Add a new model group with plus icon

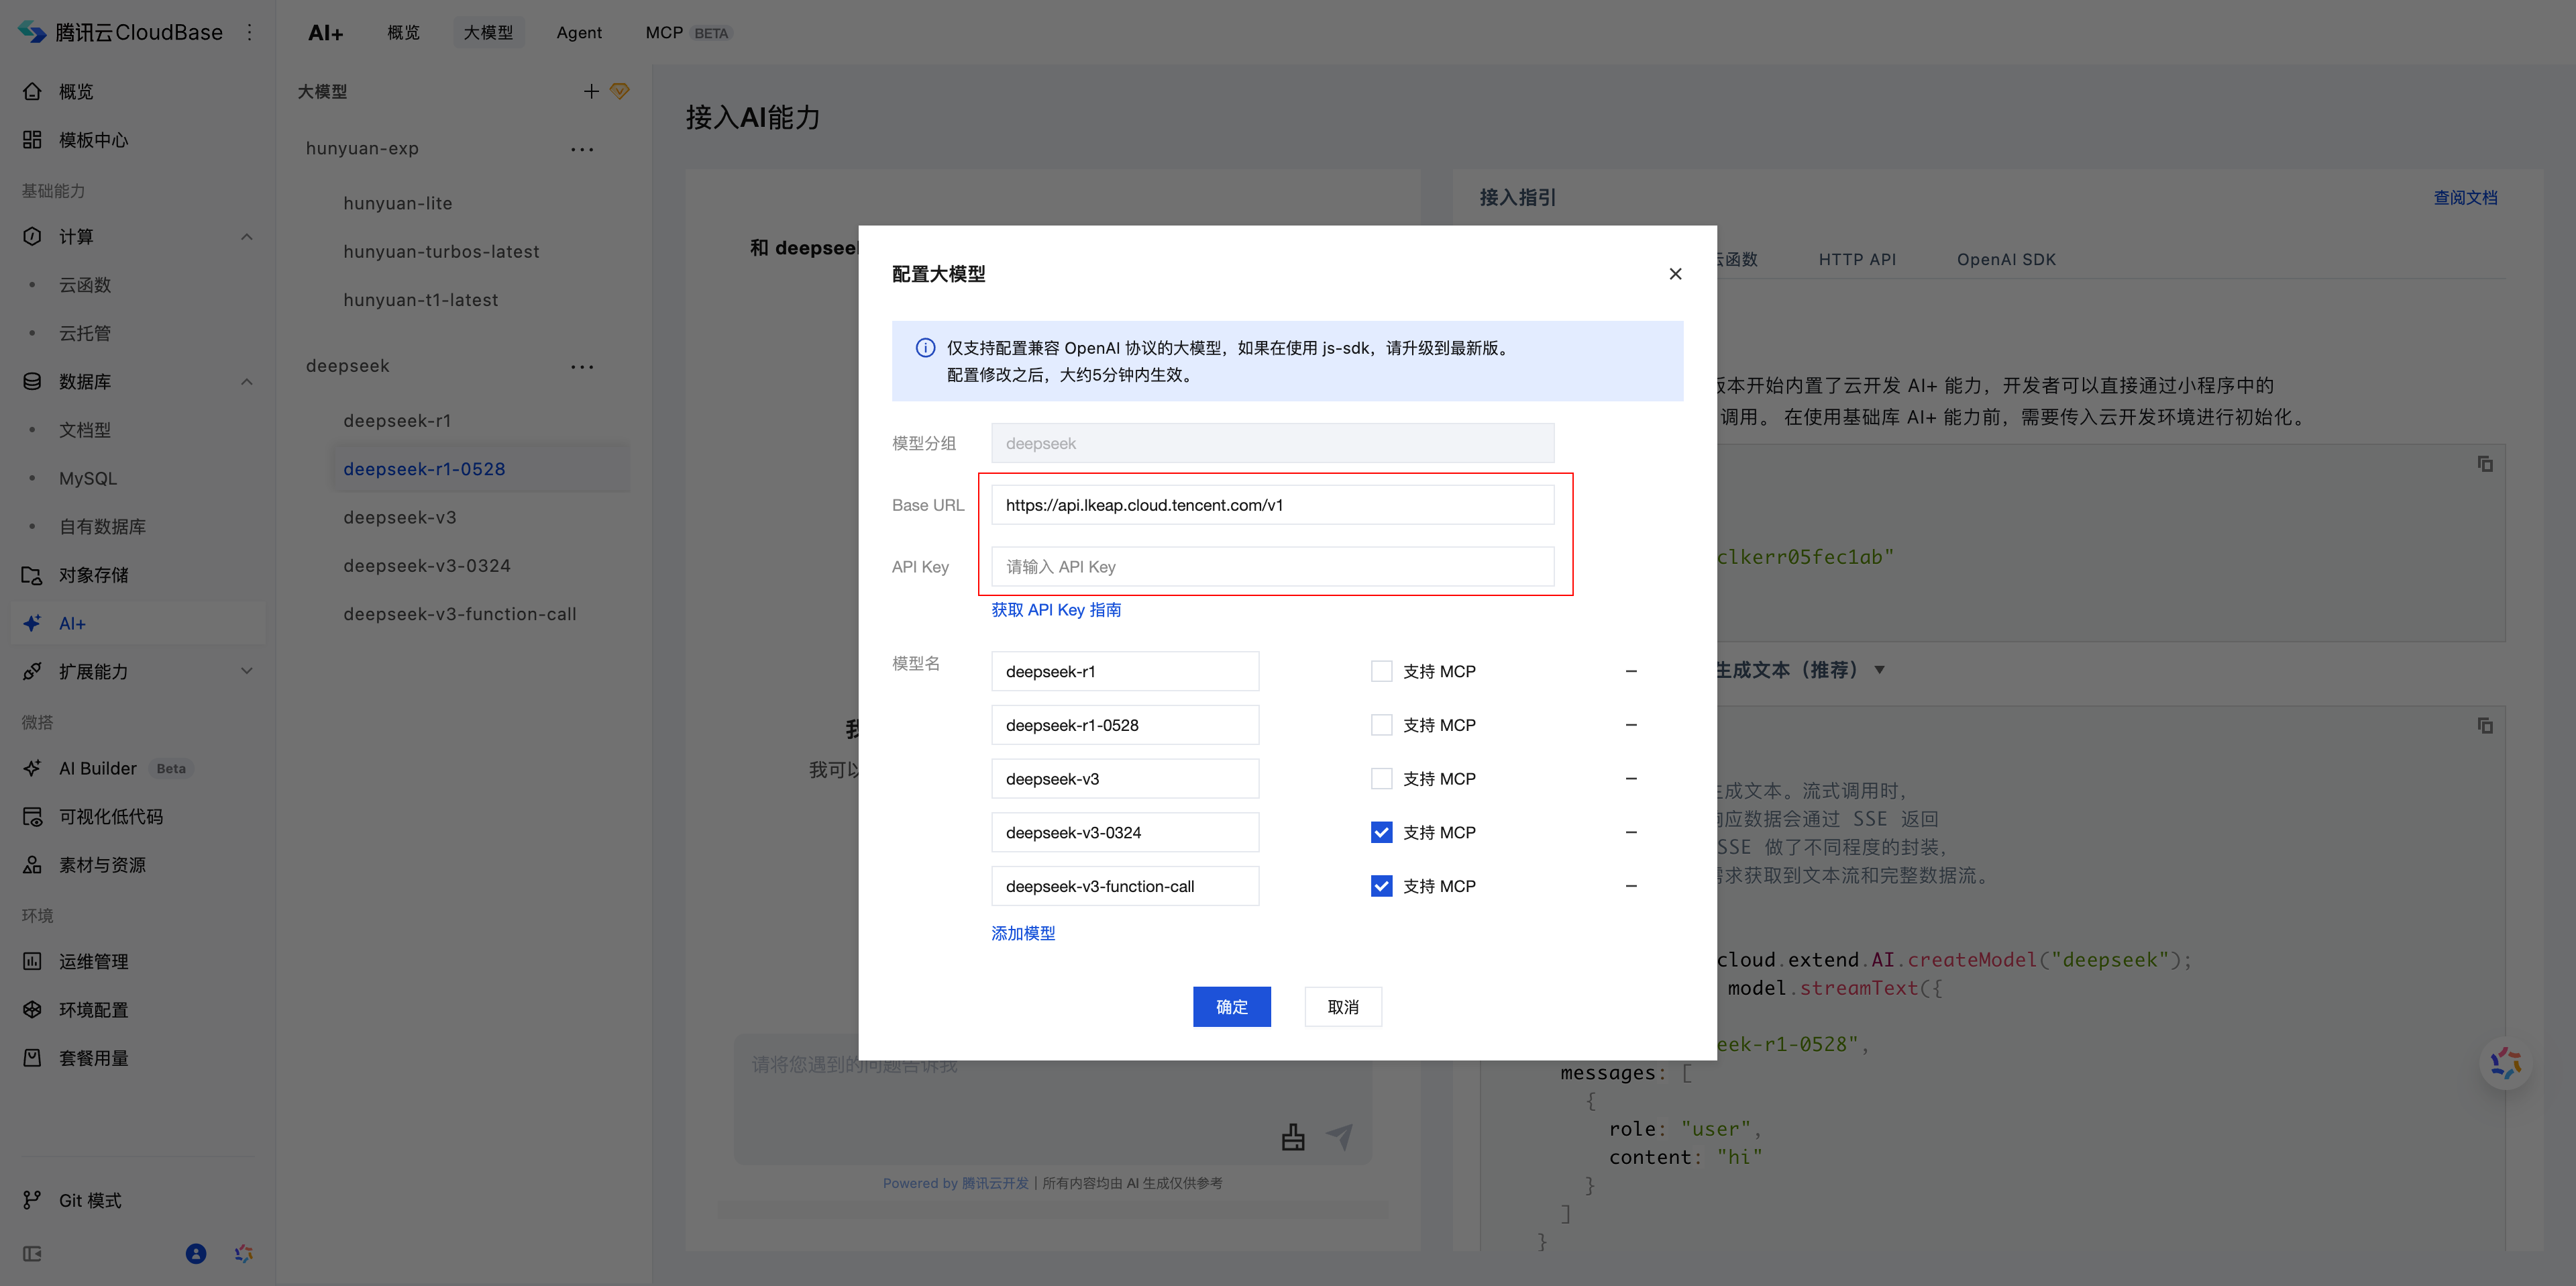(591, 91)
